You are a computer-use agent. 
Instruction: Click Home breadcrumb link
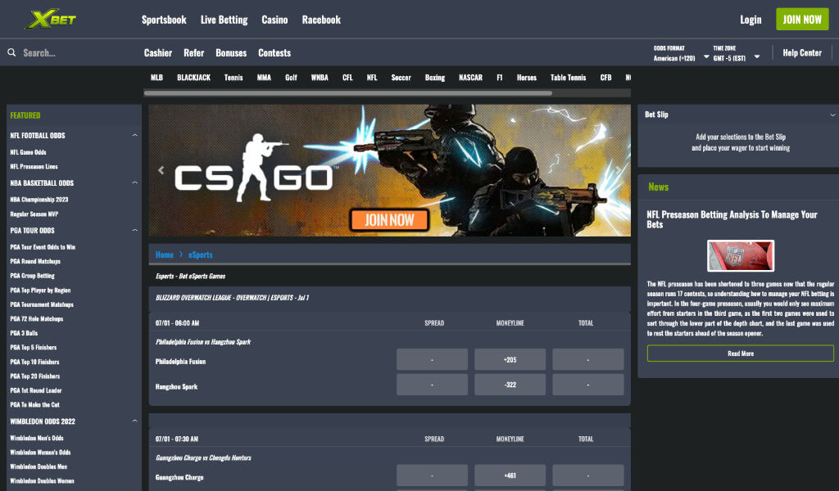[x=164, y=255]
